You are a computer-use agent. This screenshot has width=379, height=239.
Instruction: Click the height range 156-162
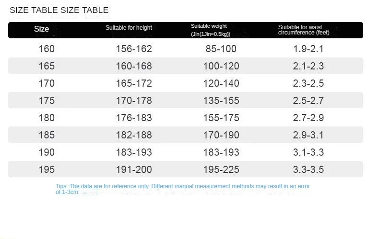click(134, 49)
